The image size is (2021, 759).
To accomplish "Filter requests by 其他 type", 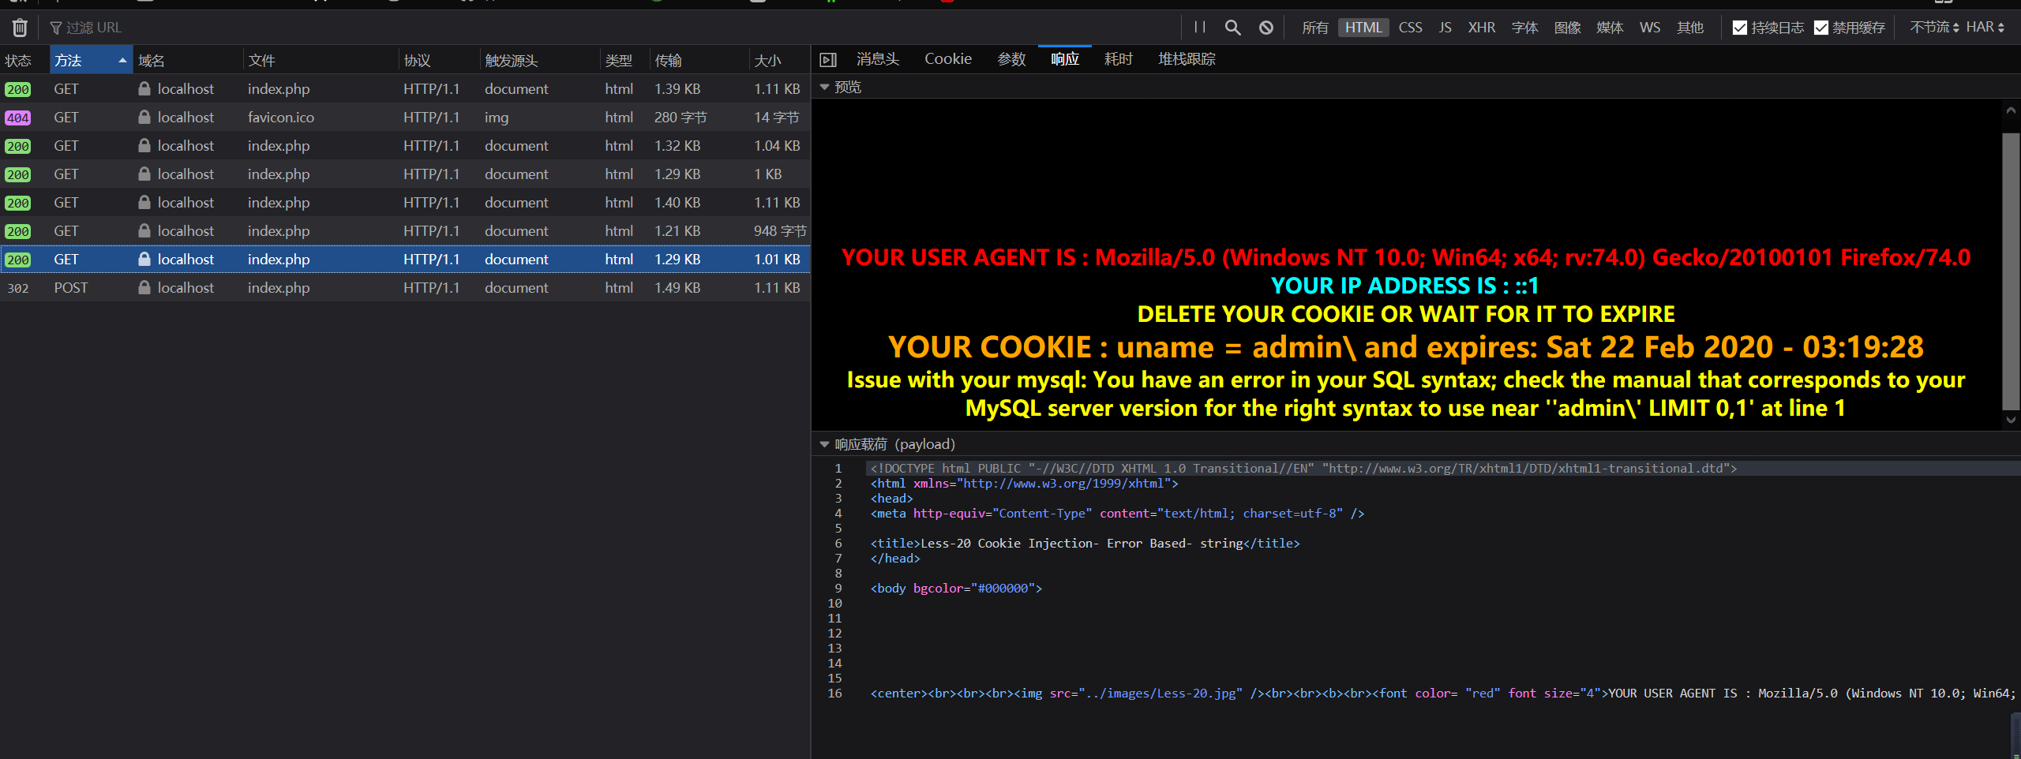I will pyautogui.click(x=1690, y=28).
